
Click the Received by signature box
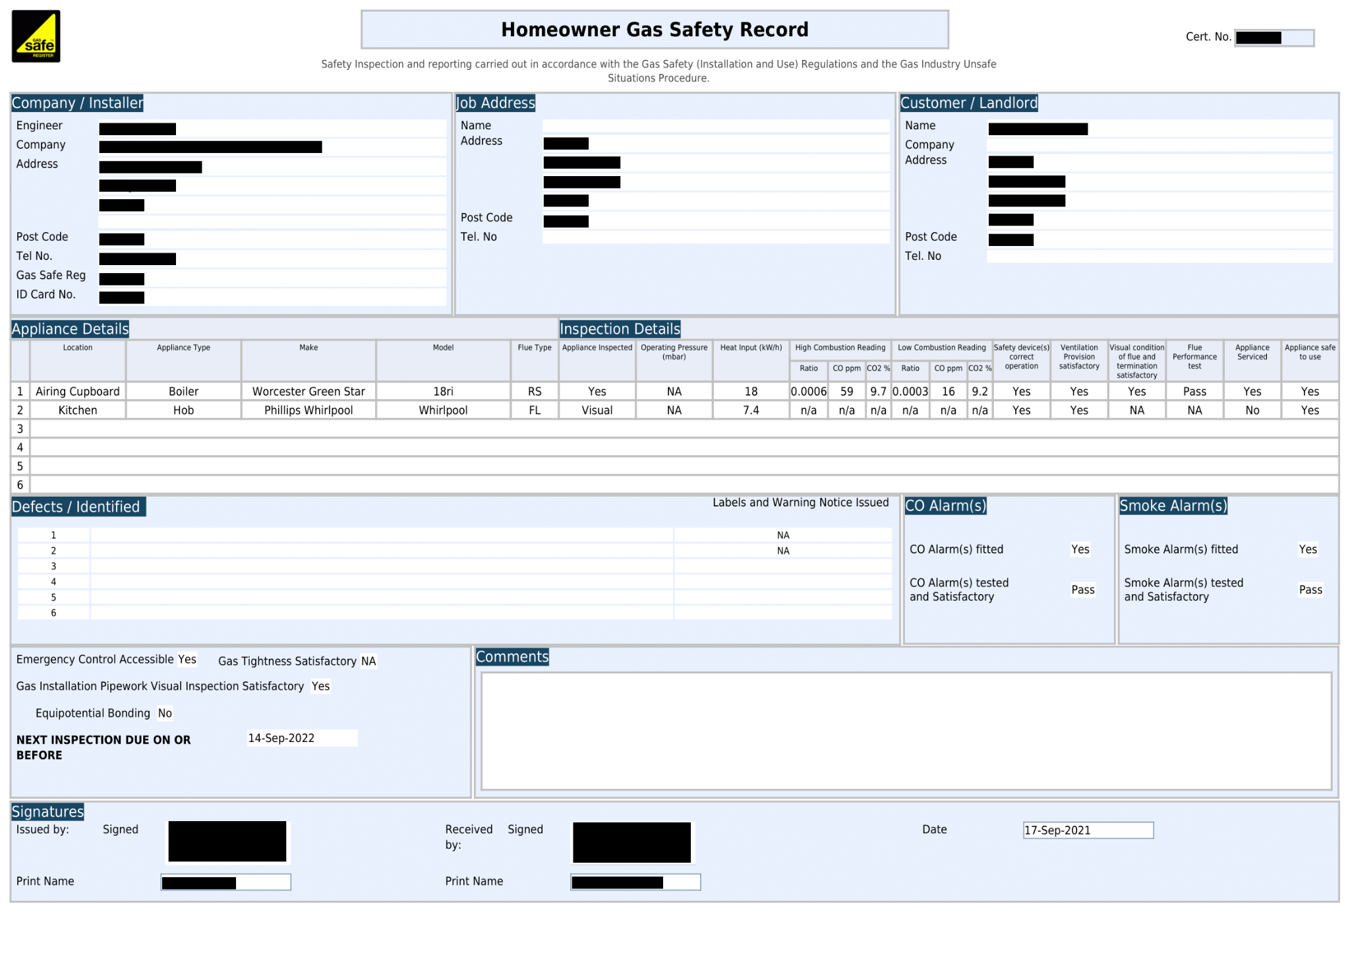point(632,842)
